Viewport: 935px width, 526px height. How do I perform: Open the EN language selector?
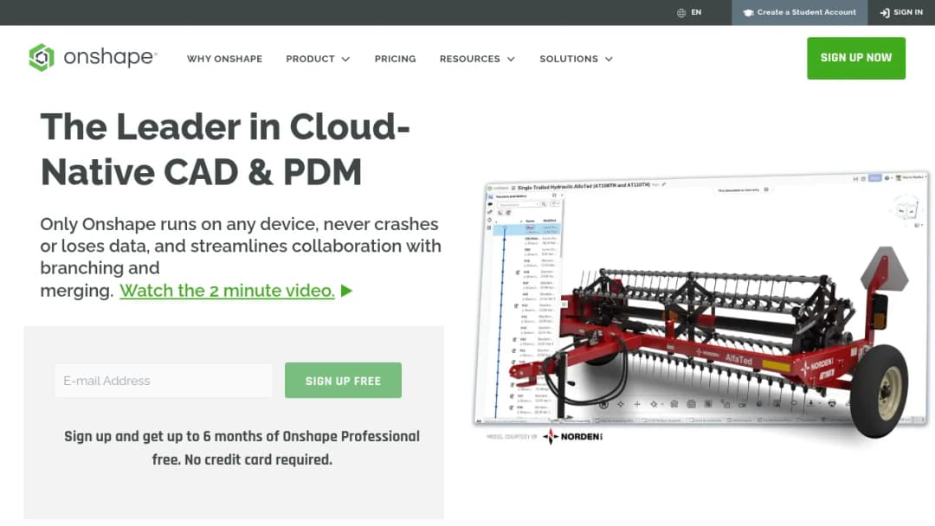[689, 12]
